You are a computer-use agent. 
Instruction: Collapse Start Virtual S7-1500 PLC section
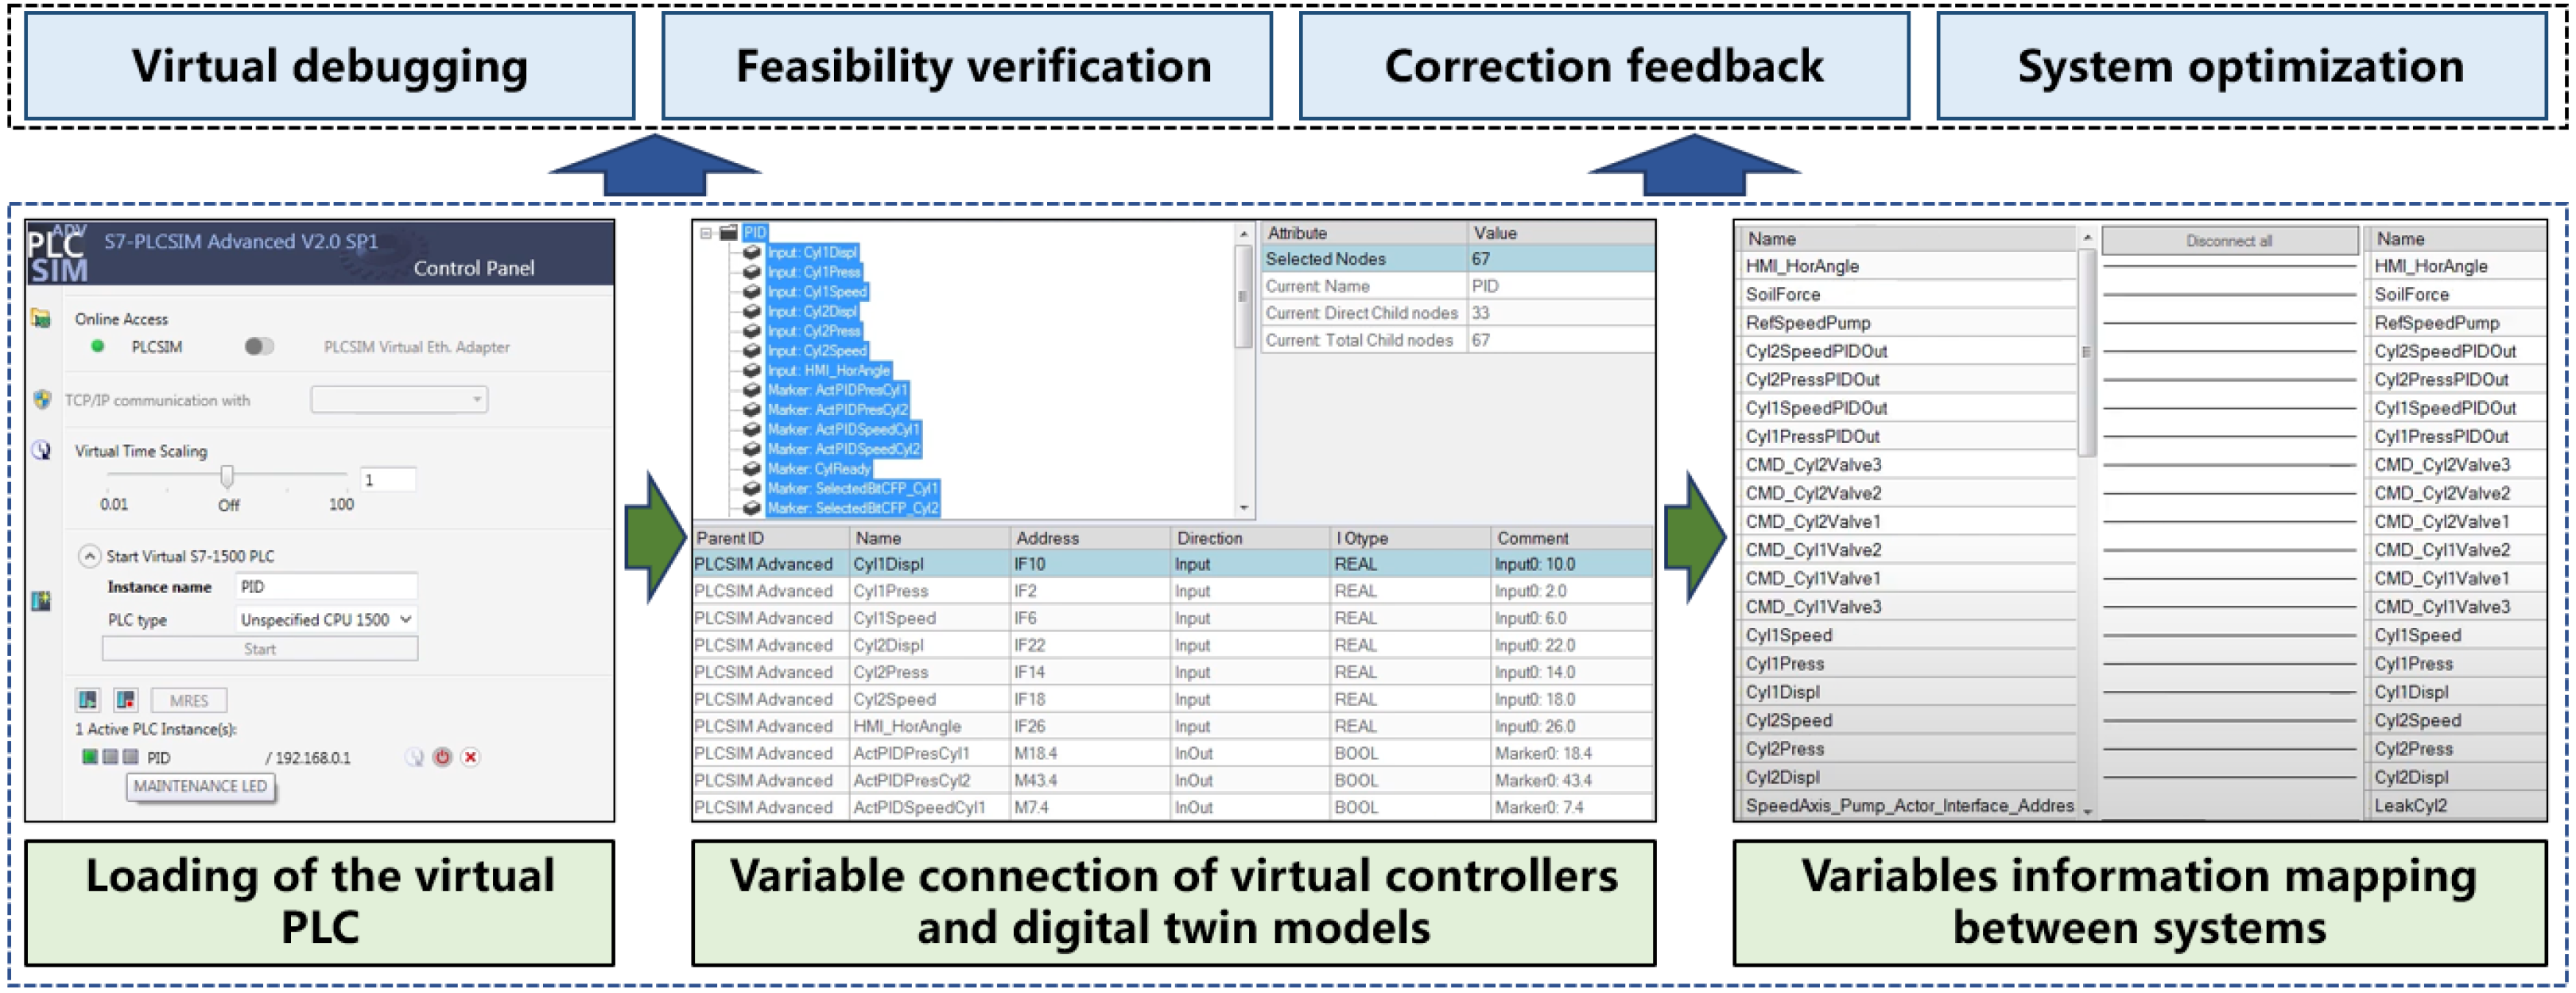(90, 555)
